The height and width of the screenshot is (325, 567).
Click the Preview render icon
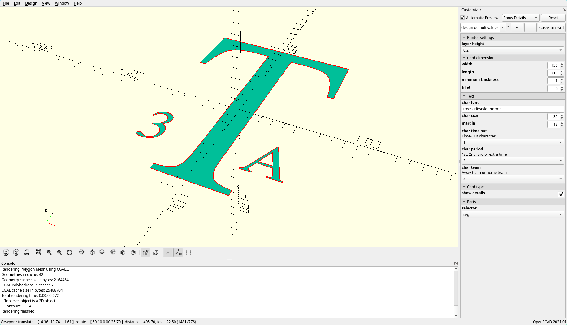tap(6, 252)
